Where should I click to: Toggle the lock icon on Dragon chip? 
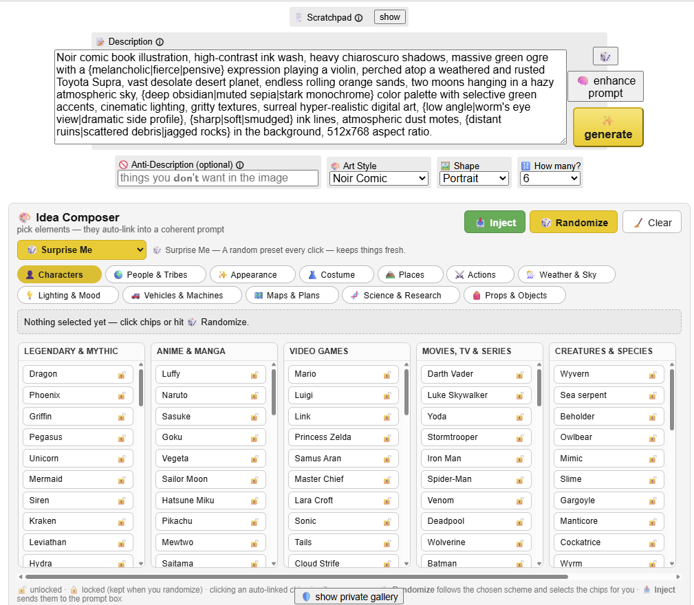pyautogui.click(x=122, y=375)
